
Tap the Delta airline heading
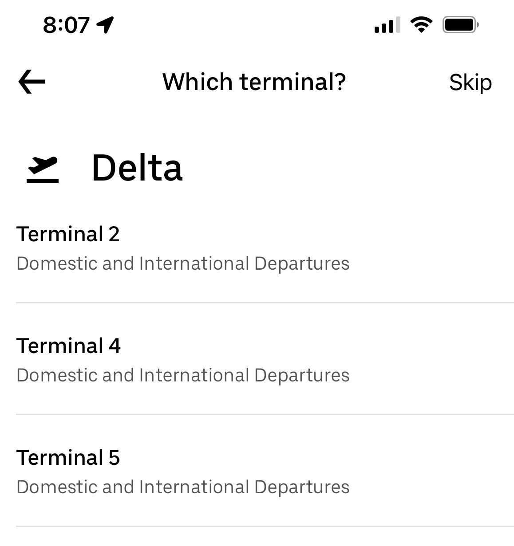(x=137, y=168)
